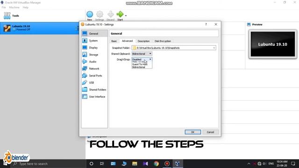Show hidden system tray icons

pos(249,164)
